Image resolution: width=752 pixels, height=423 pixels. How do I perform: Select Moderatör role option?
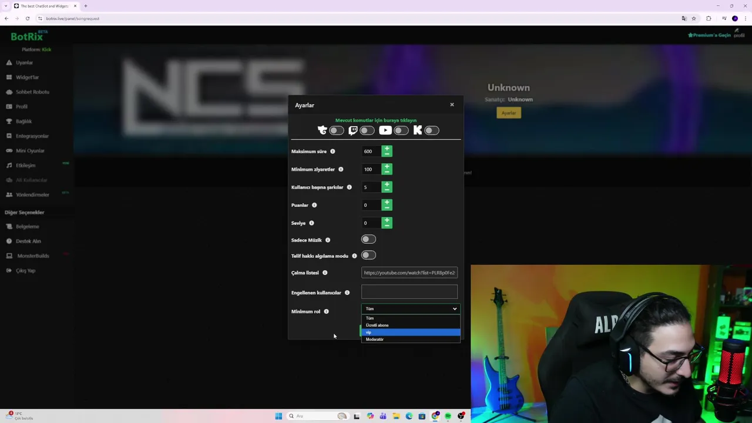pyautogui.click(x=411, y=339)
